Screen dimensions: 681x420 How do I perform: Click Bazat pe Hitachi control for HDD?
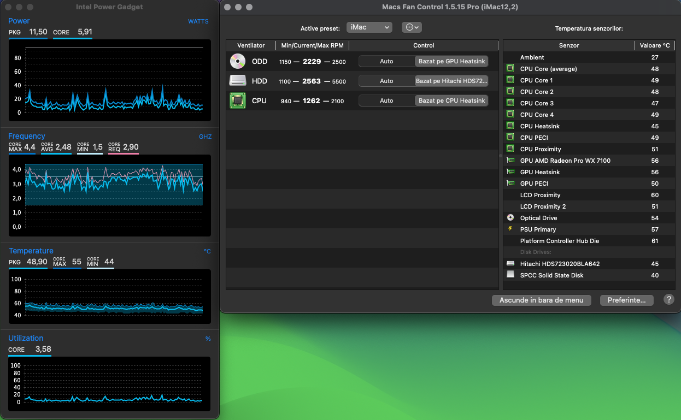tap(451, 81)
